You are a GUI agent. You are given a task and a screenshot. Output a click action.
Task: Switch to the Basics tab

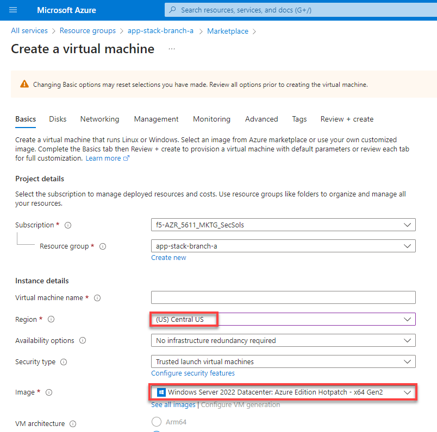click(26, 119)
